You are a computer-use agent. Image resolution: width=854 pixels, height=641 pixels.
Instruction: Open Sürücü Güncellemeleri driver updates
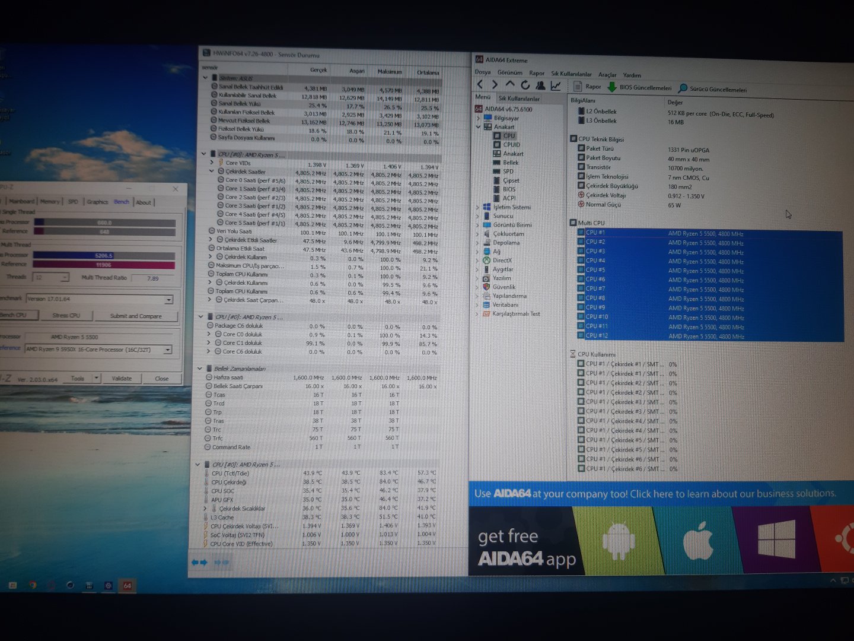point(712,88)
